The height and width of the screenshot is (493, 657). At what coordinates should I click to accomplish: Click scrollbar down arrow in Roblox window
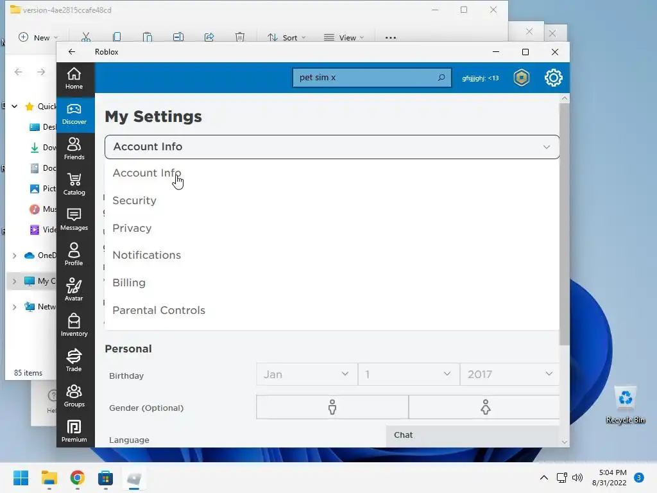(x=565, y=442)
